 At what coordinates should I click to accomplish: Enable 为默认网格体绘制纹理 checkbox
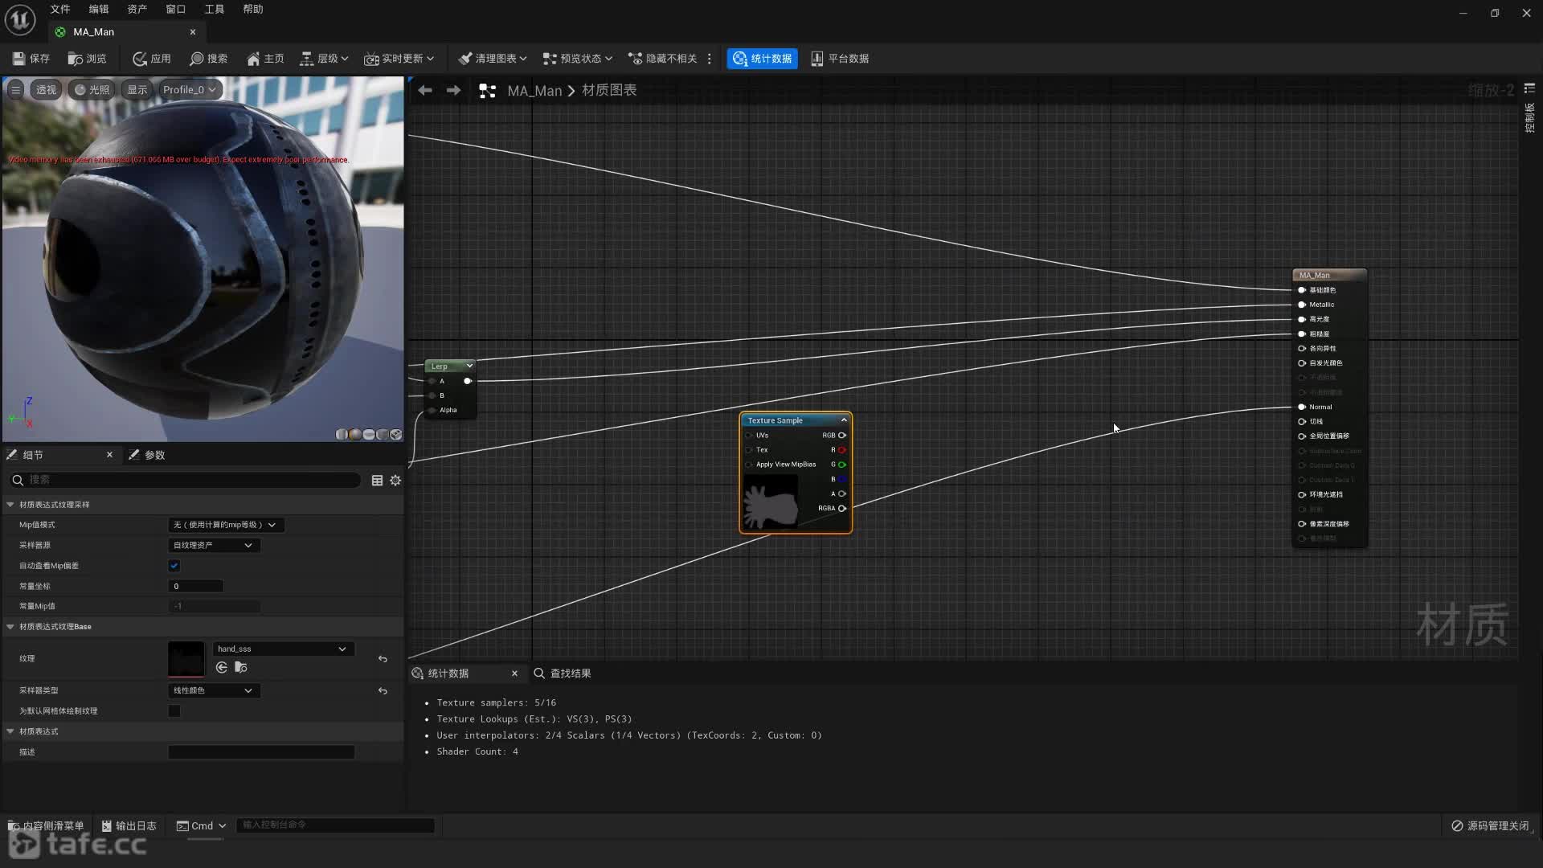(174, 710)
